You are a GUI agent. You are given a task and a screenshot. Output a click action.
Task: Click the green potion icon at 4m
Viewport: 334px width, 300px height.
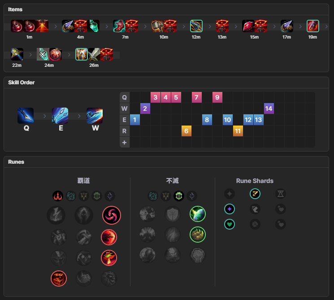pos(93,26)
